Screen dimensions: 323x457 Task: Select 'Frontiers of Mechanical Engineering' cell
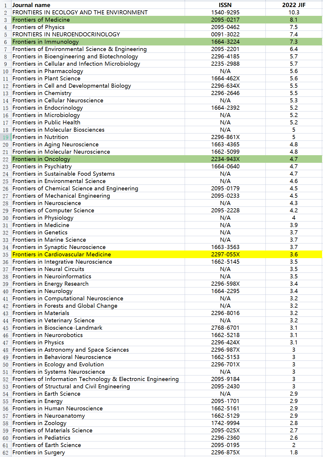(98, 196)
